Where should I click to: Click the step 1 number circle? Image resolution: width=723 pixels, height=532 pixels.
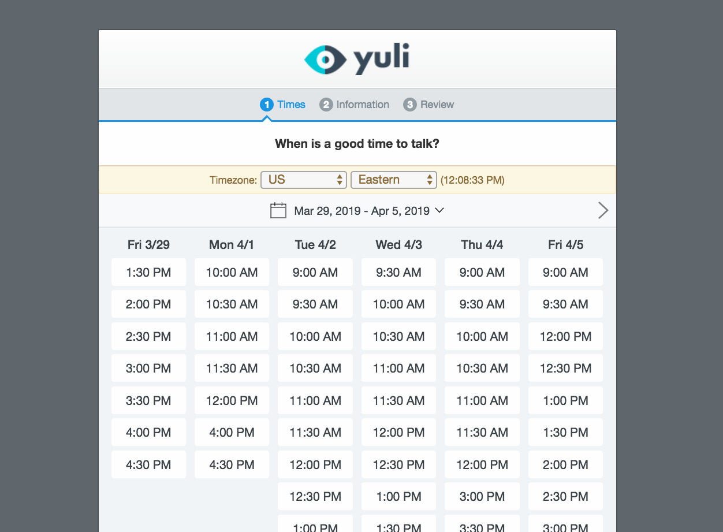click(266, 105)
